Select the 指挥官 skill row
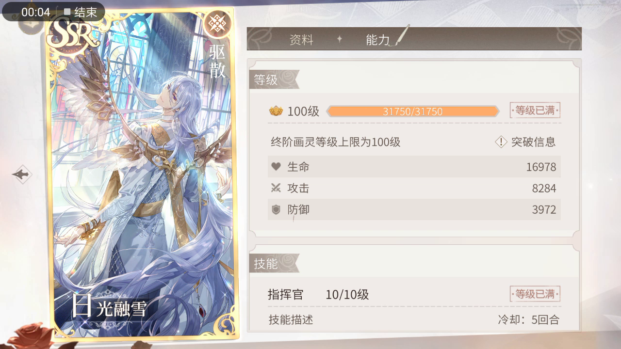Viewport: 621px width, 349px height. click(x=414, y=294)
